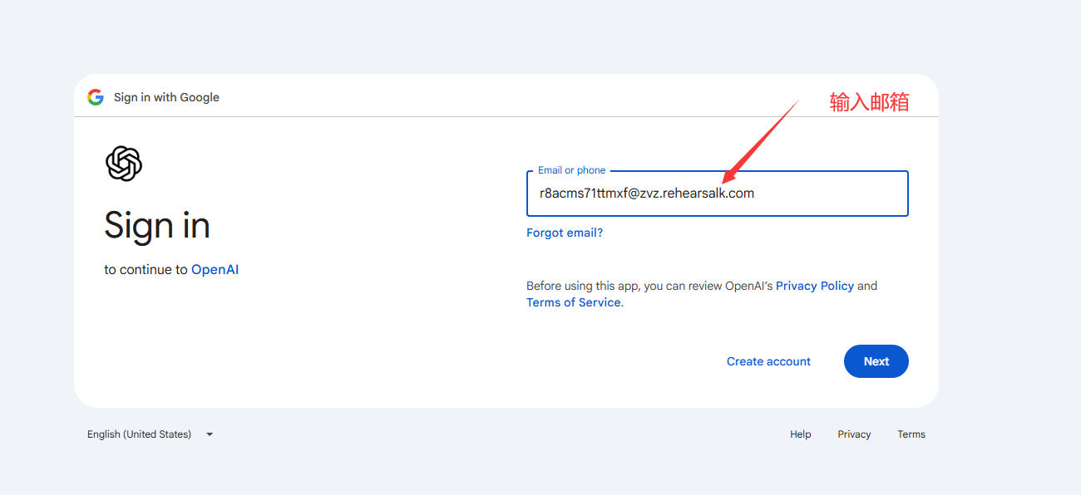Open the Terms of Service link
Image resolution: width=1081 pixels, height=495 pixels.
(574, 302)
